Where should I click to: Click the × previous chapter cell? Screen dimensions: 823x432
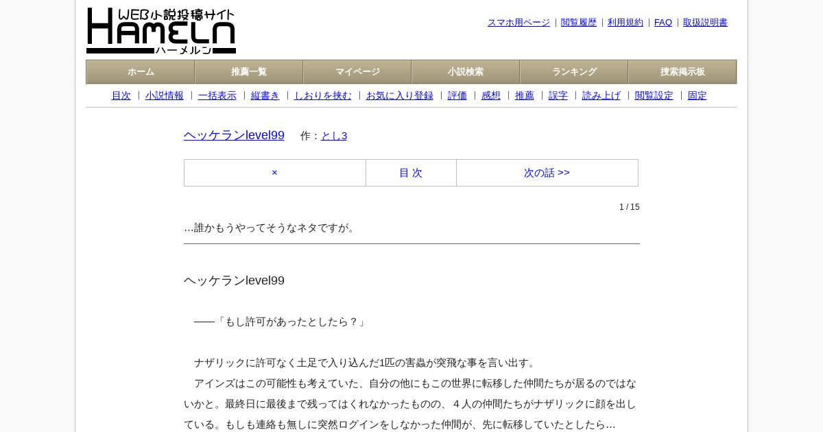click(274, 173)
